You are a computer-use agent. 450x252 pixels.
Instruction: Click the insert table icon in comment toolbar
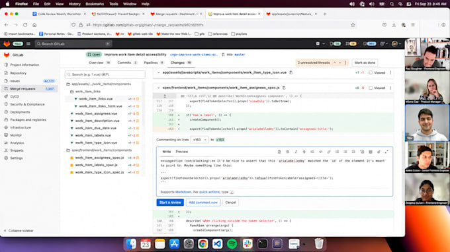pos(371,152)
